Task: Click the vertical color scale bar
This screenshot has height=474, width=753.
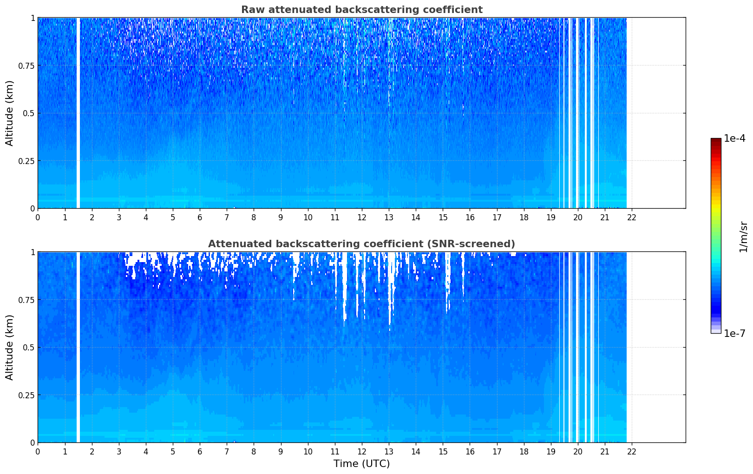Action: coord(716,236)
